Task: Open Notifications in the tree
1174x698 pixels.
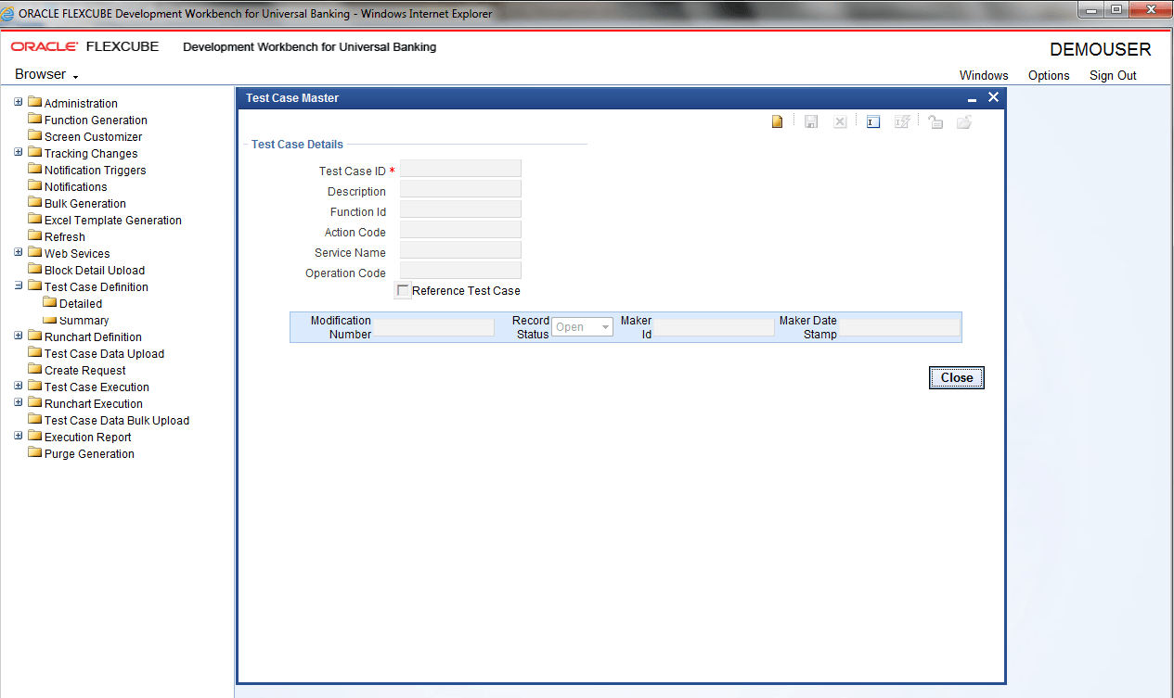Action: (x=75, y=187)
